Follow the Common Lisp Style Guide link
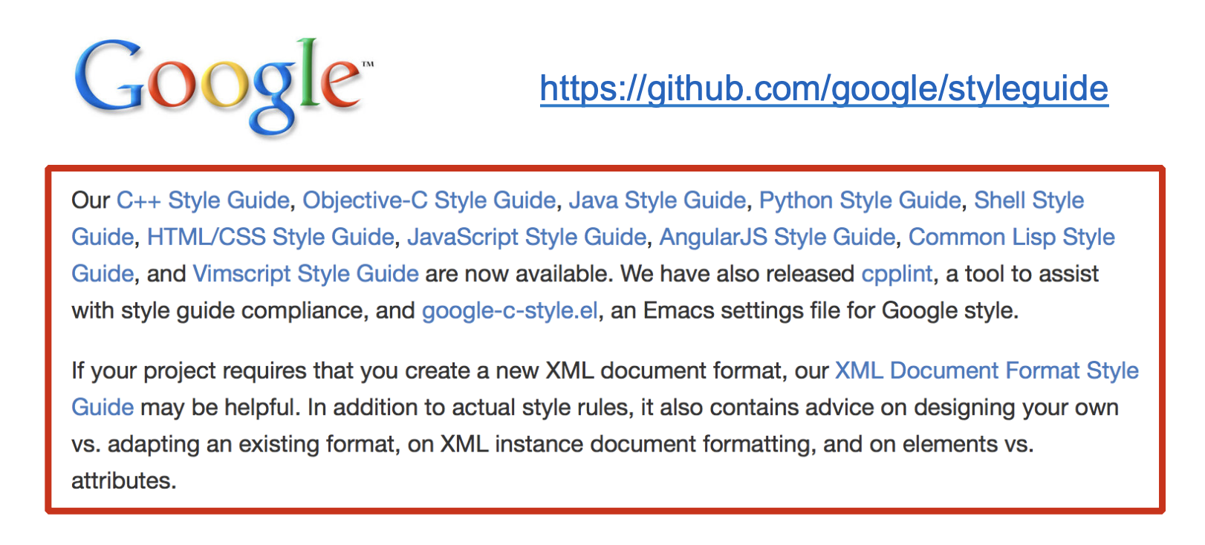This screenshot has height=545, width=1205. point(1011,237)
